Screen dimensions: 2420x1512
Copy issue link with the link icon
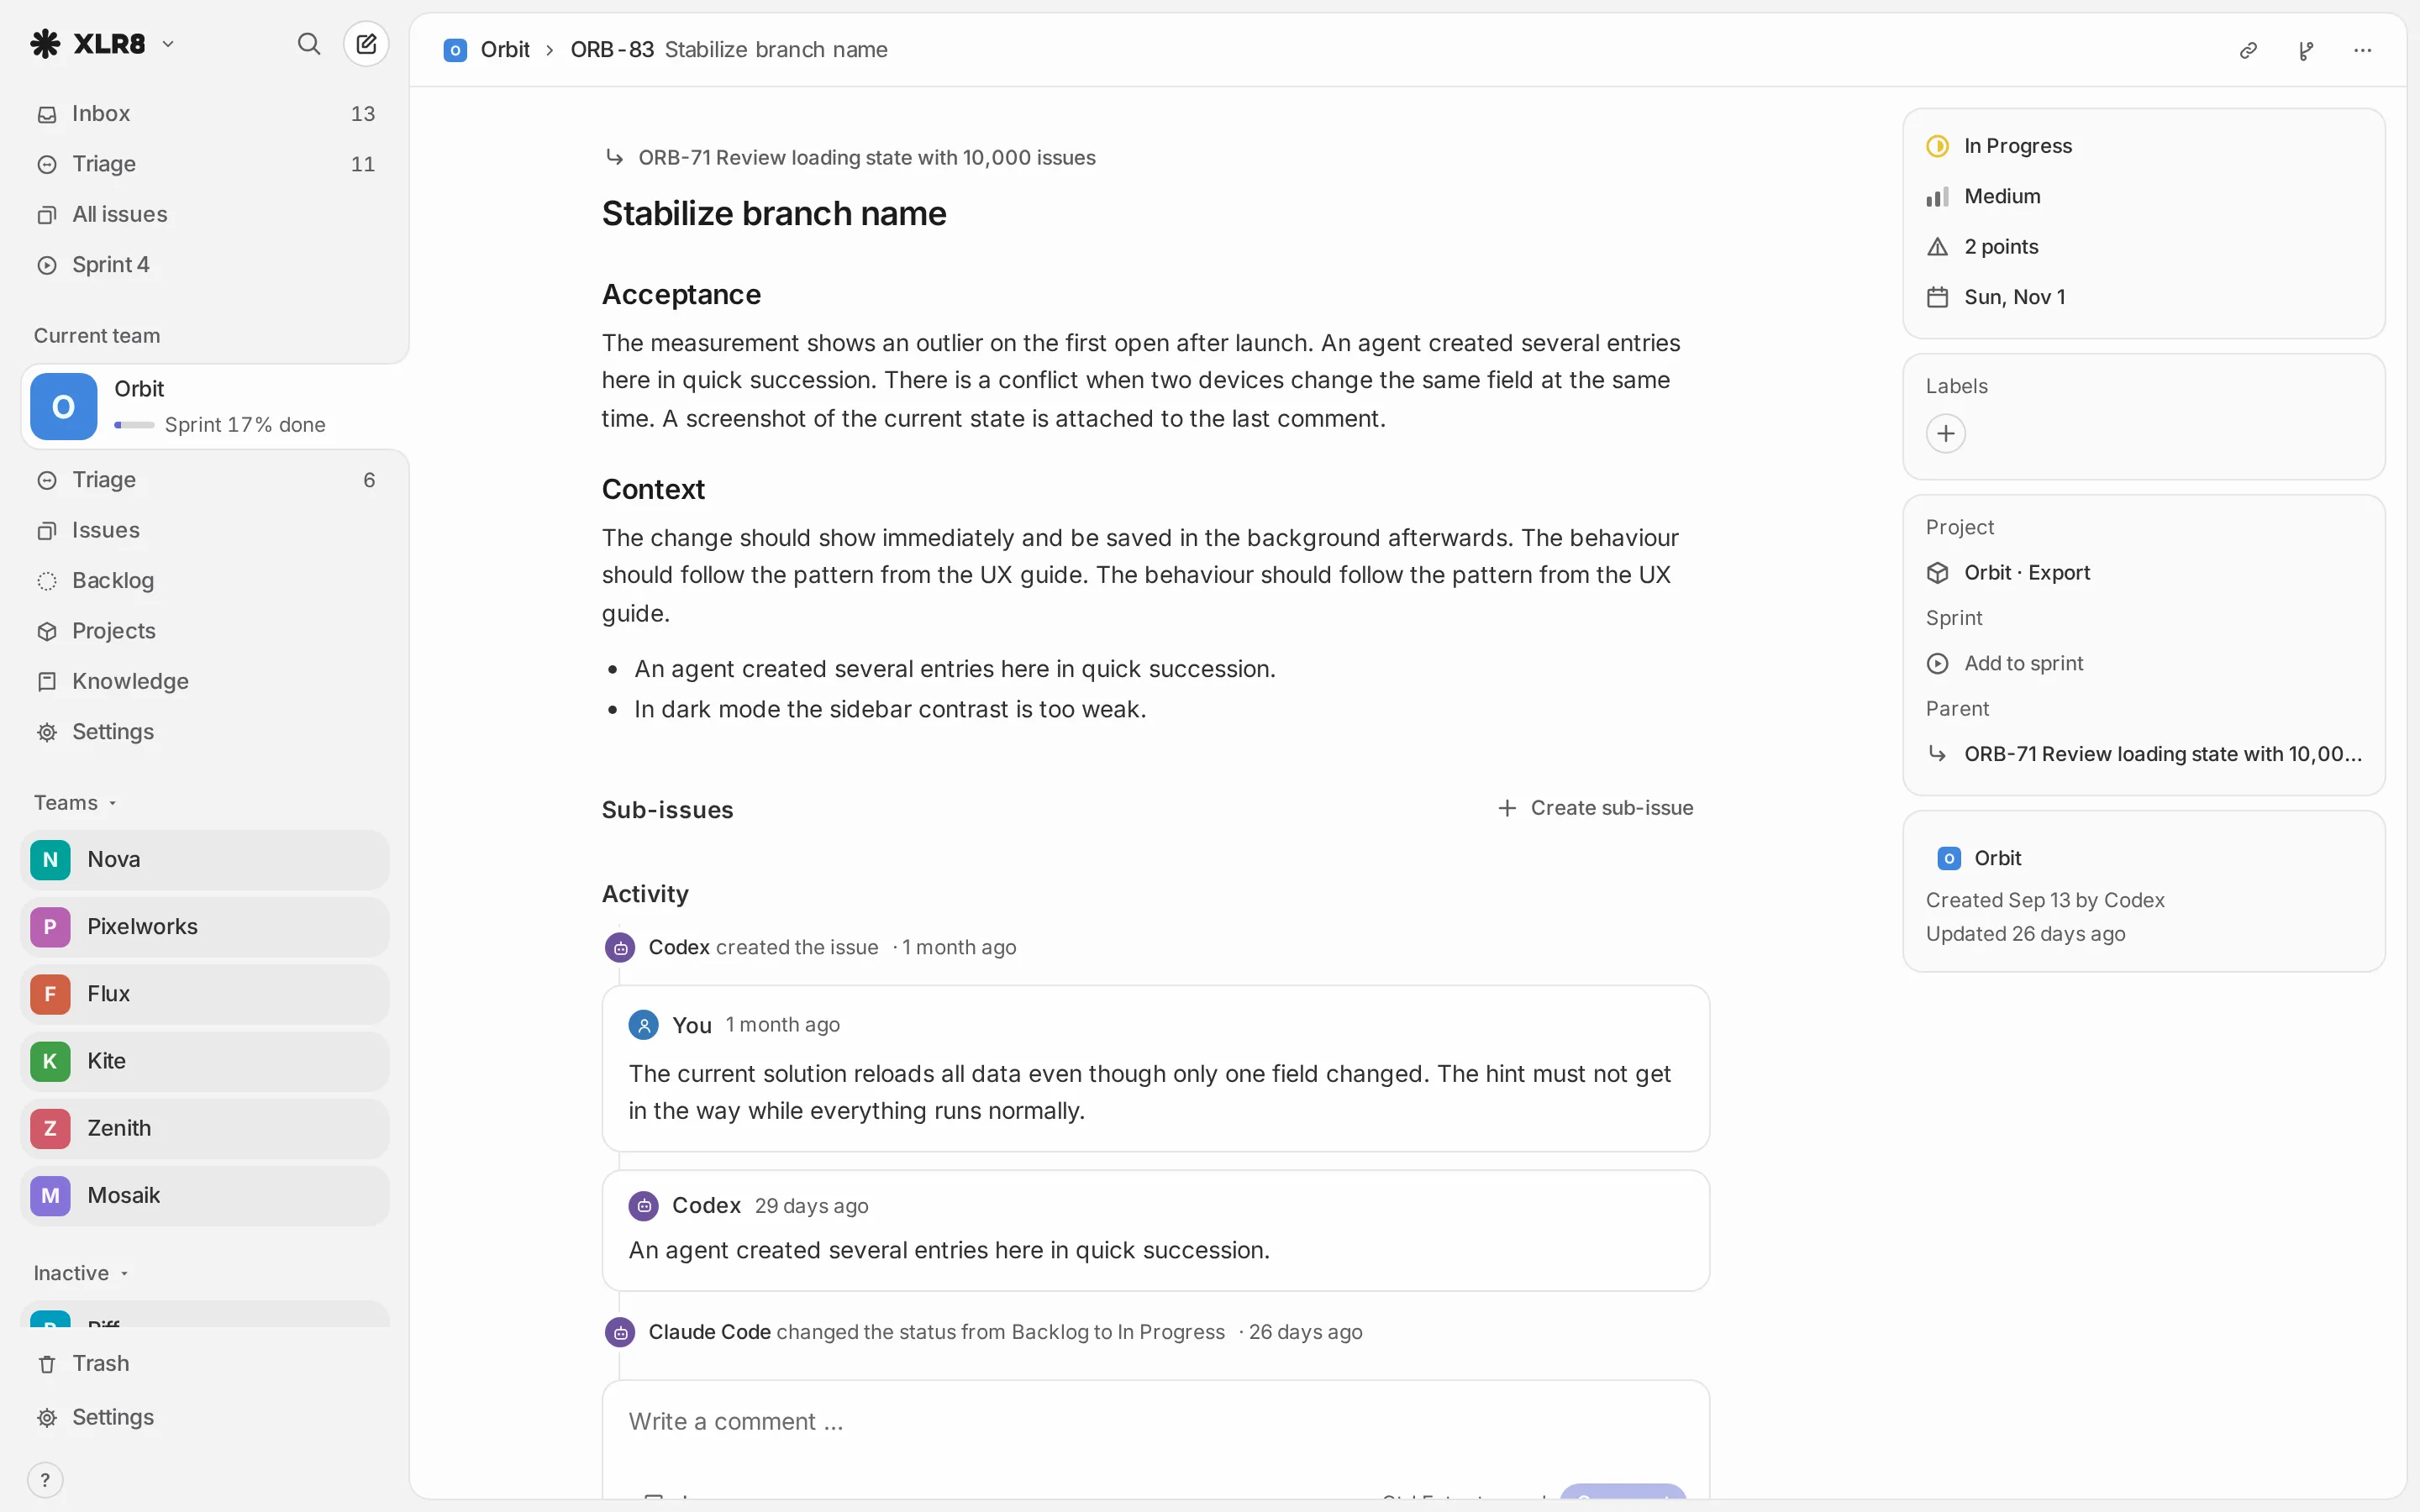click(x=2248, y=50)
